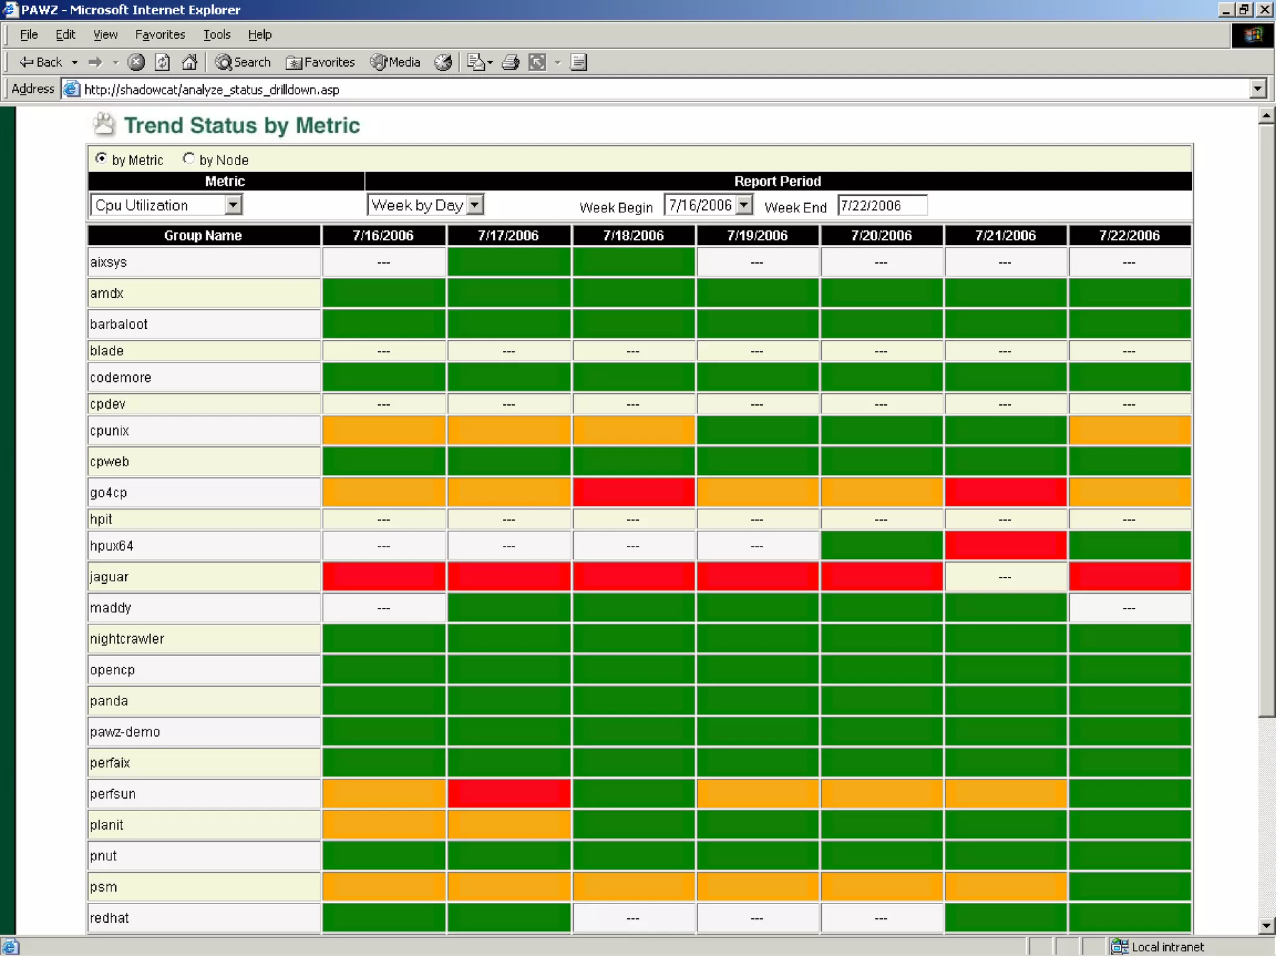Click the cpunix group name

pyautogui.click(x=110, y=431)
